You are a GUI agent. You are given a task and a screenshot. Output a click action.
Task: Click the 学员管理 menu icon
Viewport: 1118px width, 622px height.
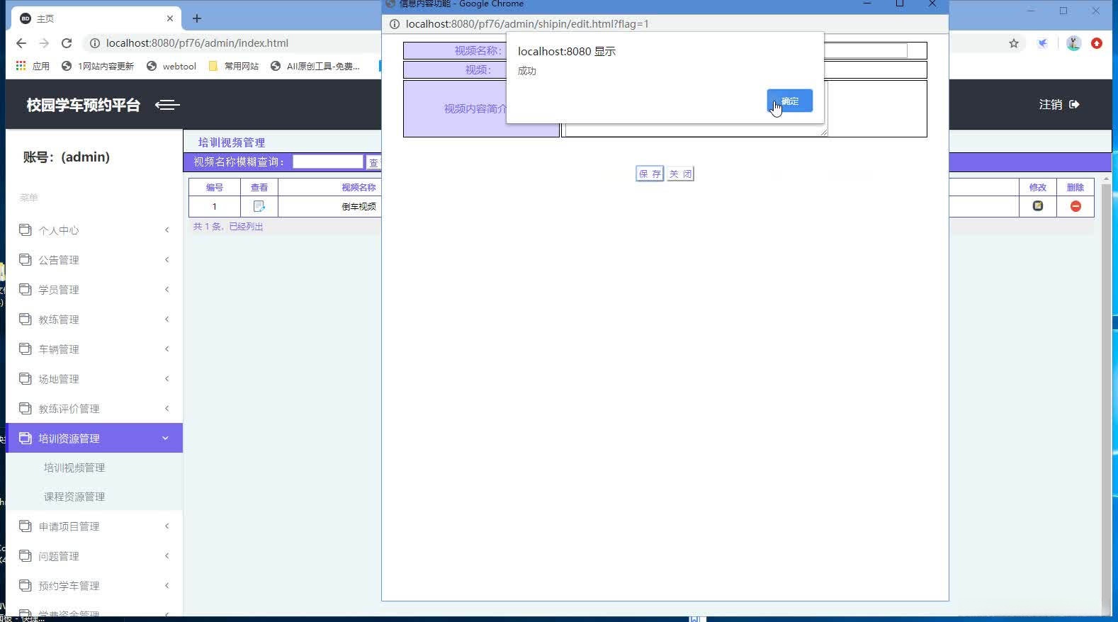coord(26,289)
